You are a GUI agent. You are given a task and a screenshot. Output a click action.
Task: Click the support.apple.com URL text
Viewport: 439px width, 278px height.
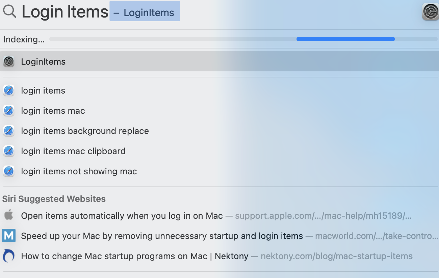coord(323,216)
